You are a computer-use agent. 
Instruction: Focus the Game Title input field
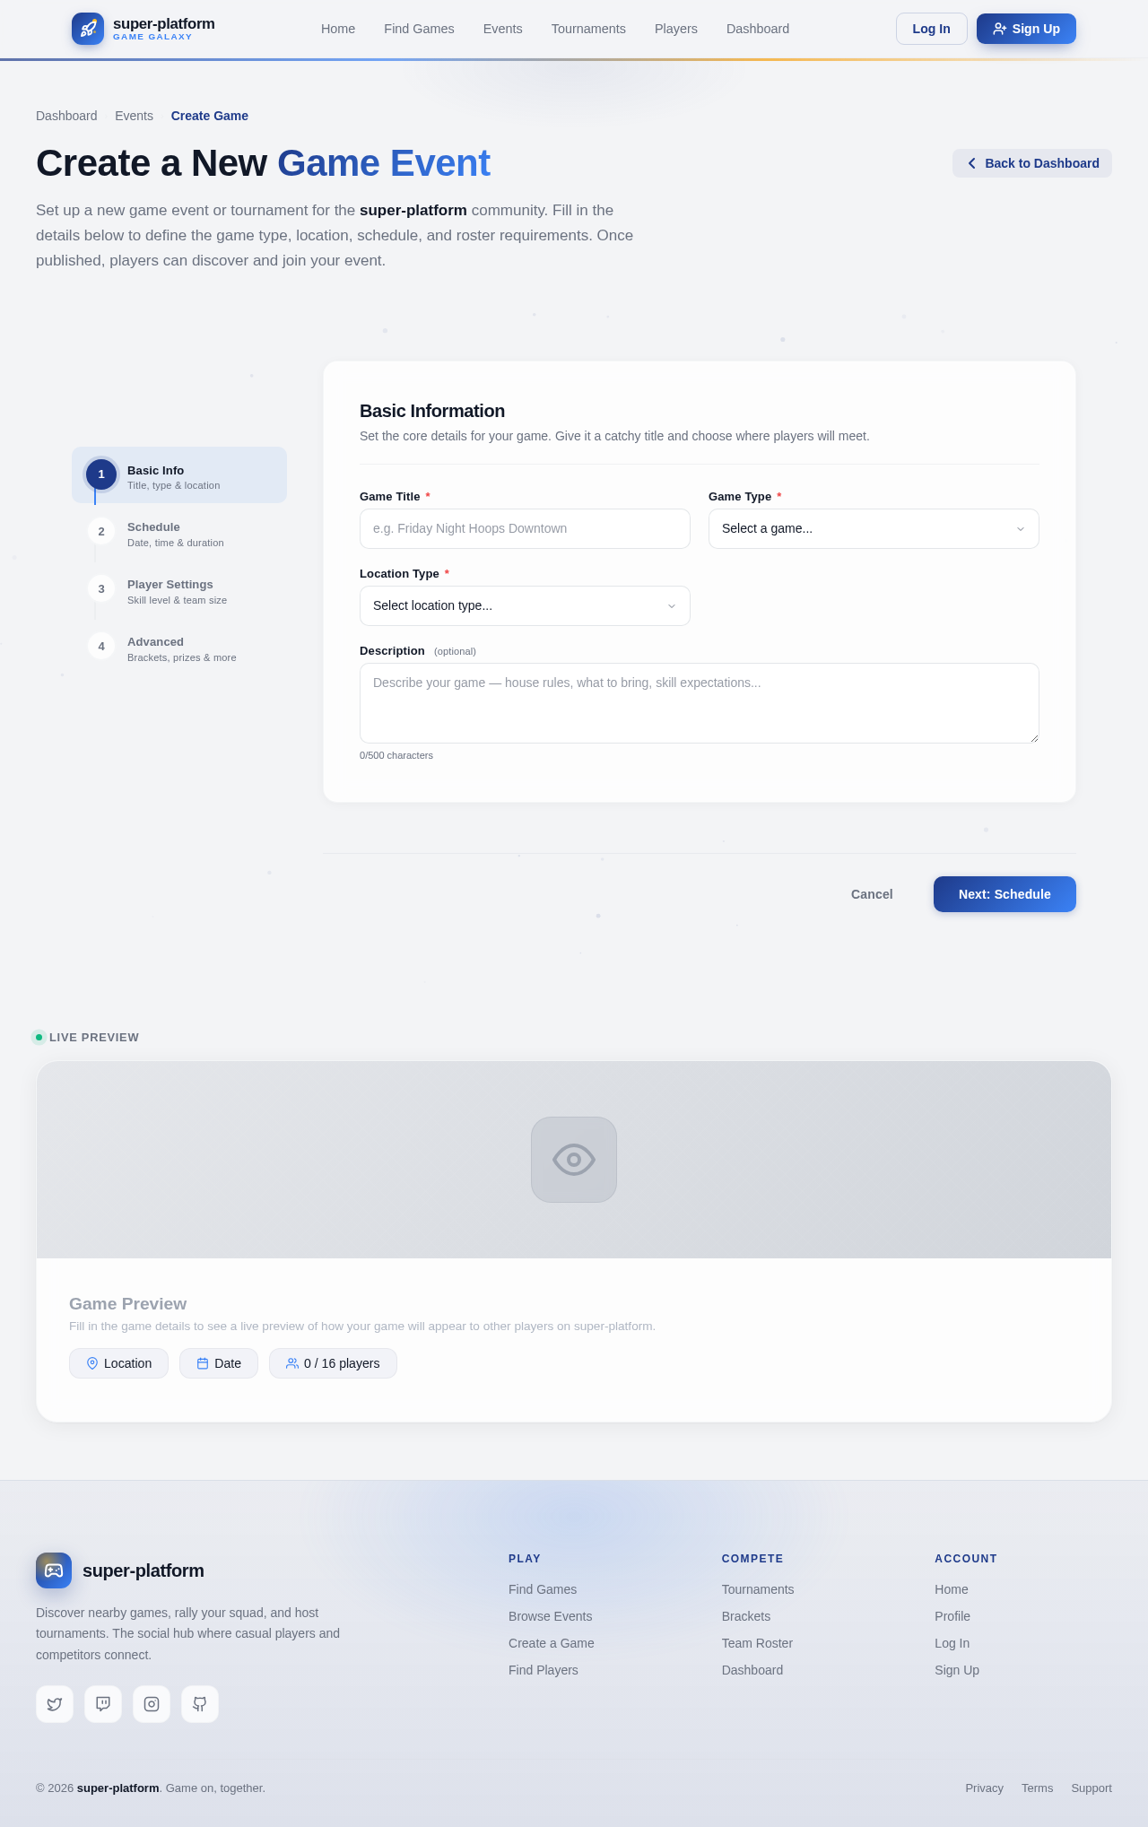(x=525, y=529)
